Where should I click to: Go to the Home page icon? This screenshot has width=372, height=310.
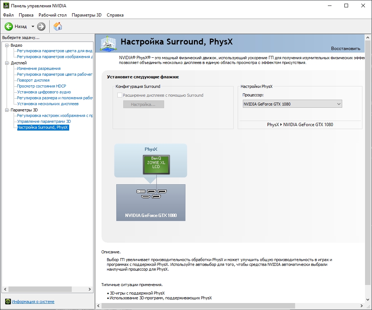(58, 26)
